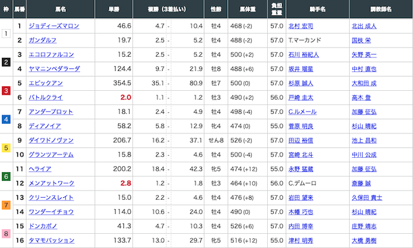
Task: Open jockey 坂井 瑠星 page
Action: point(301,69)
